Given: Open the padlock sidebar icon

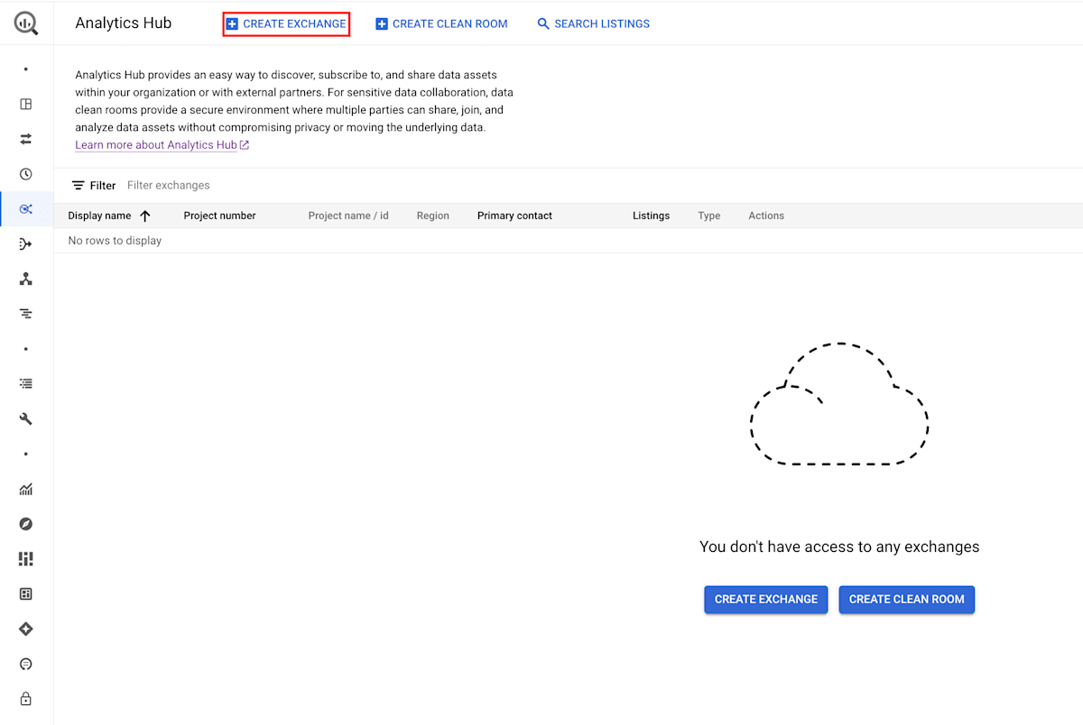Looking at the screenshot, I should [26, 699].
